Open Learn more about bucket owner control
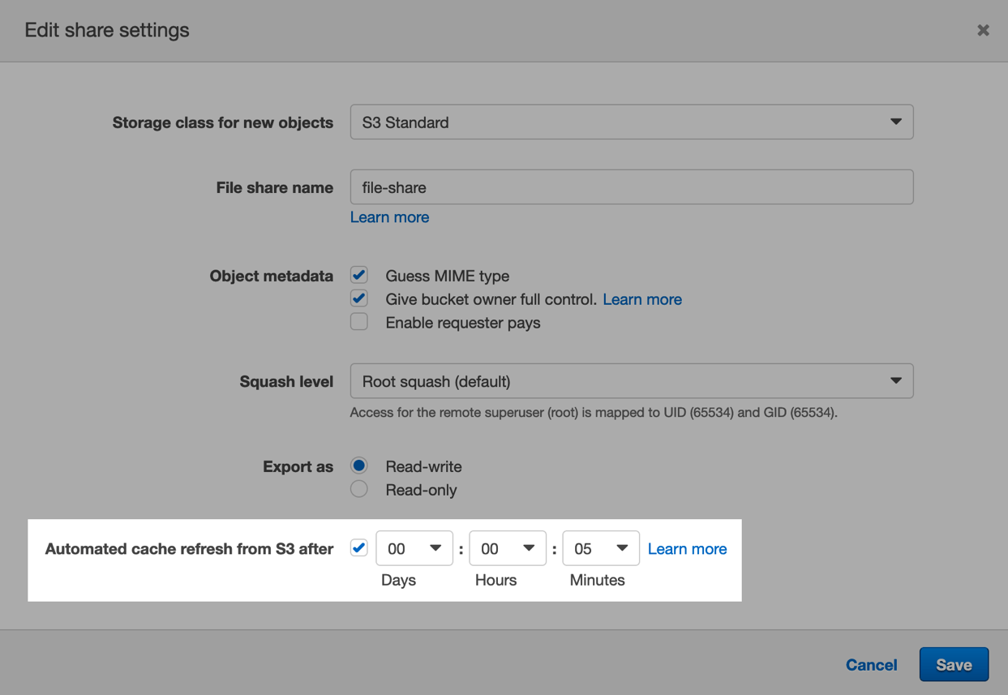Viewport: 1008px width, 695px height. pos(641,298)
